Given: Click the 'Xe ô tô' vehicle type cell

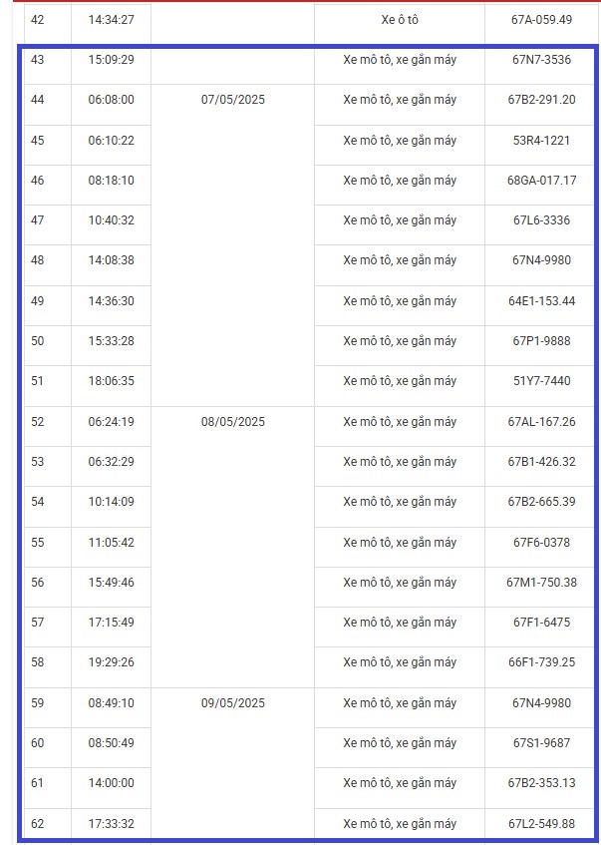Looking at the screenshot, I should coord(400,20).
